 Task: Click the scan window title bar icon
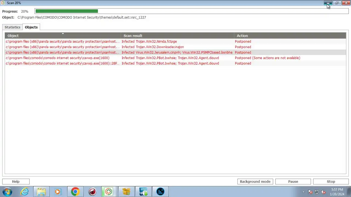tap(3, 3)
